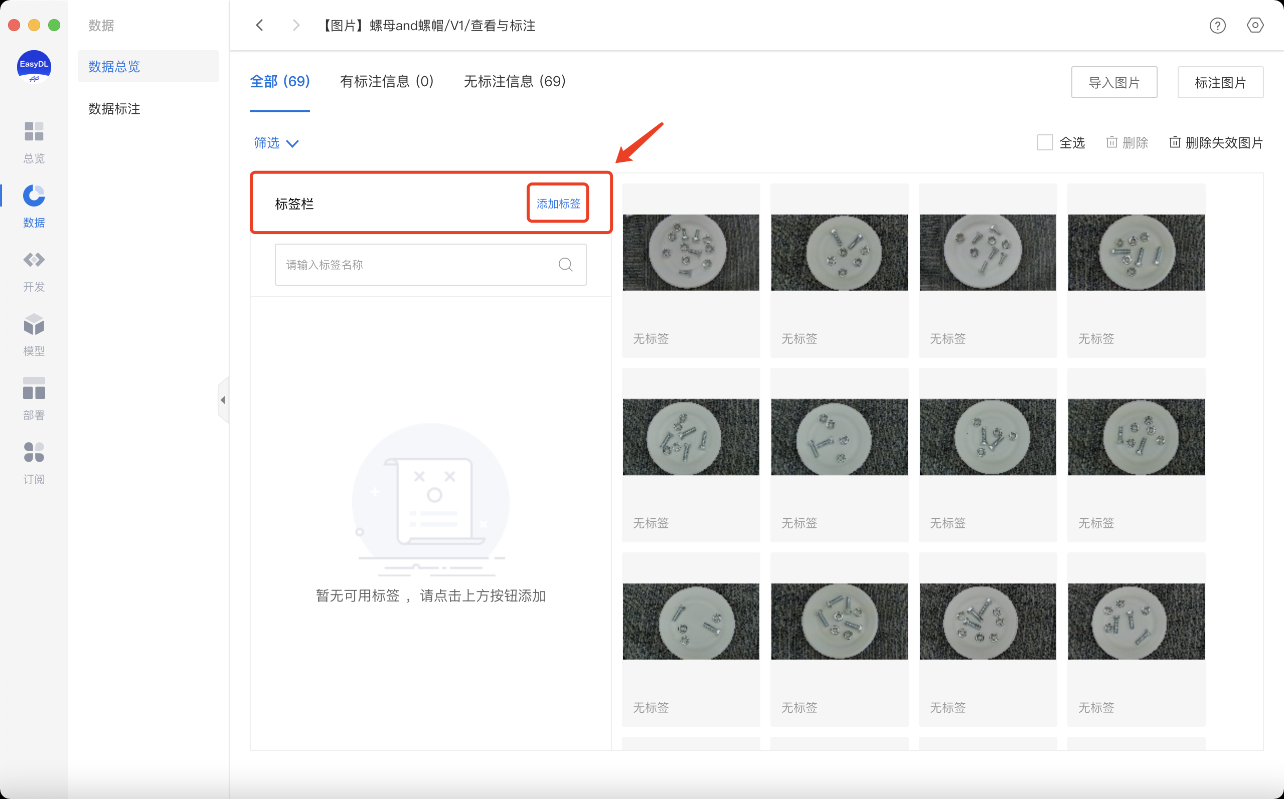Focus the 请输入标签名称 input field
The image size is (1284, 799).
pos(430,264)
